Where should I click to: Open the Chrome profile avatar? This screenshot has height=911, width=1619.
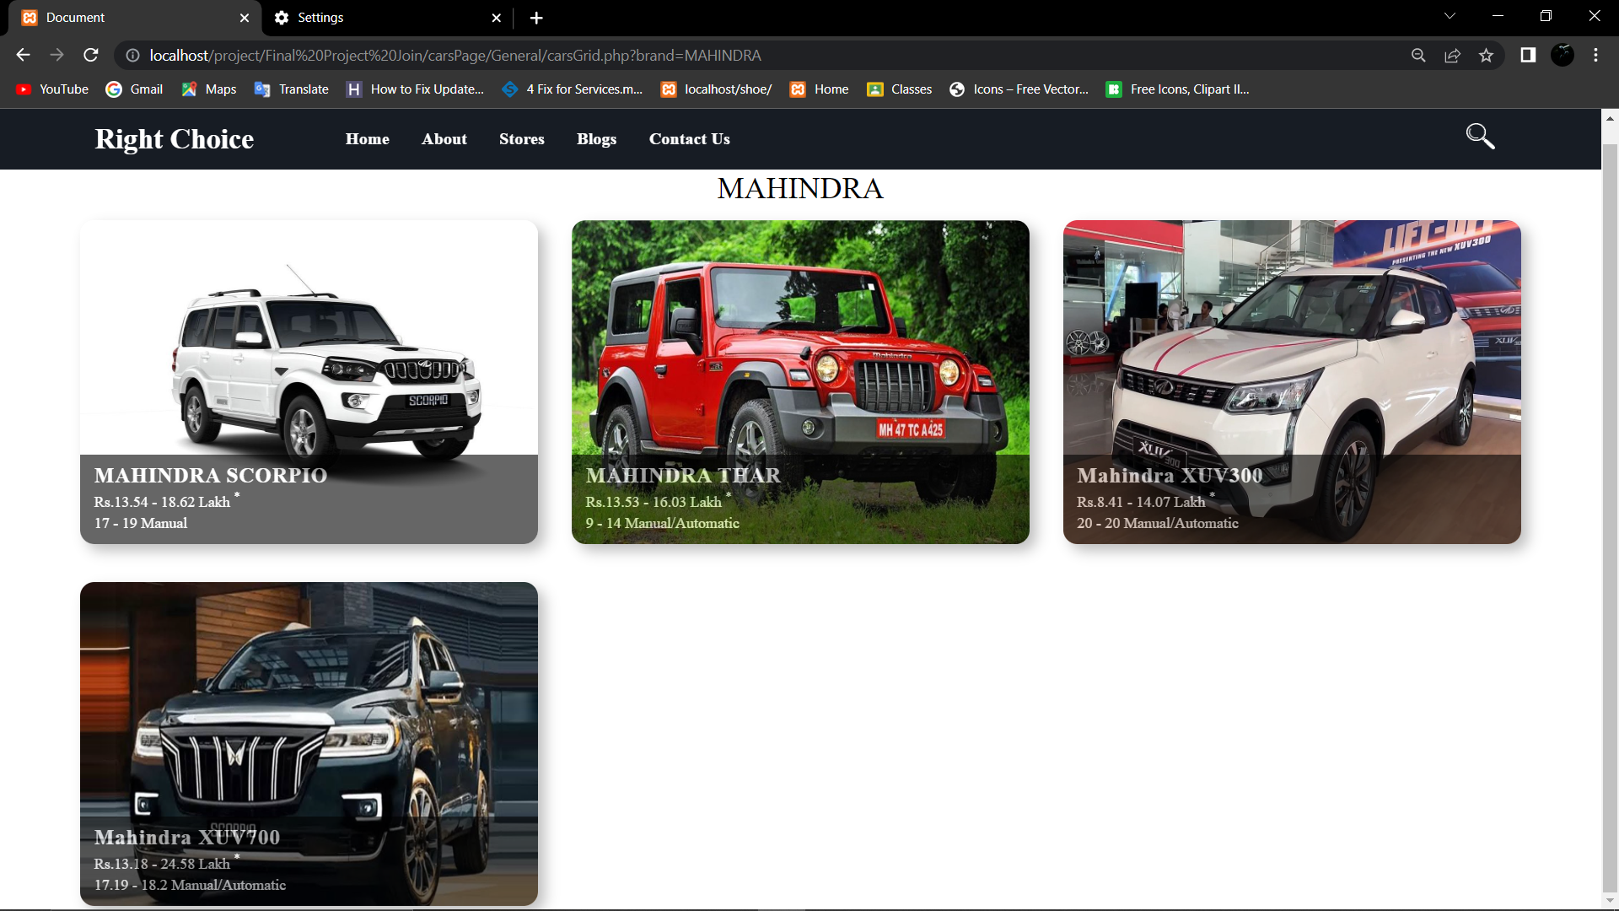click(1563, 55)
